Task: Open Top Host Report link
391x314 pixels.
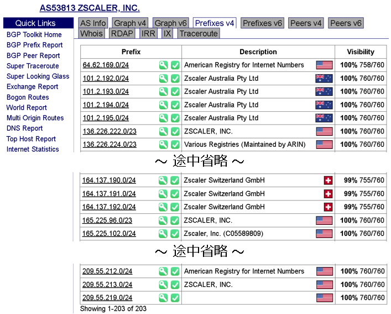Action: [x=31, y=139]
